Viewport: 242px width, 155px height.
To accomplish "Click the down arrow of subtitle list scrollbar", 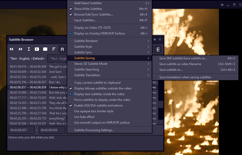I will pyautogui.click(x=161, y=122).
